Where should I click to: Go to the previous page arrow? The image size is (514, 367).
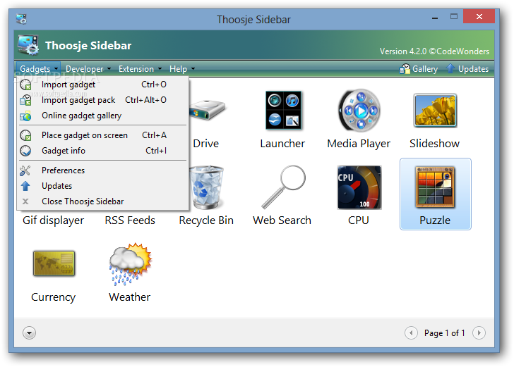tap(411, 333)
